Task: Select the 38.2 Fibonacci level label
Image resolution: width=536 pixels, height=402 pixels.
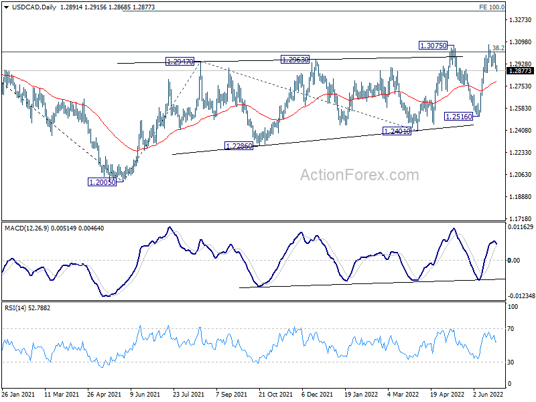Action: [x=498, y=48]
